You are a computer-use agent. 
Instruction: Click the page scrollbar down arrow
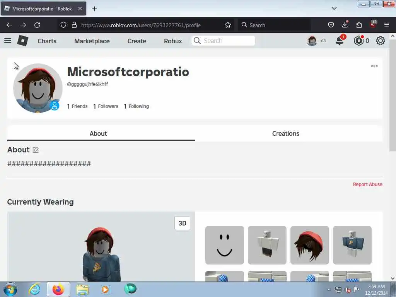[x=393, y=278]
